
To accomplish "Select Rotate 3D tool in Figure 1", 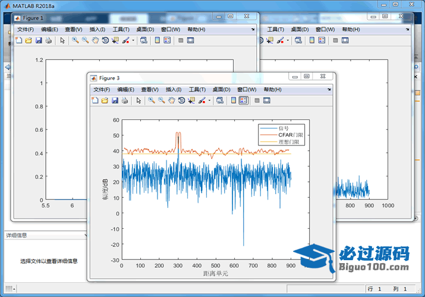I will pos(105,40).
